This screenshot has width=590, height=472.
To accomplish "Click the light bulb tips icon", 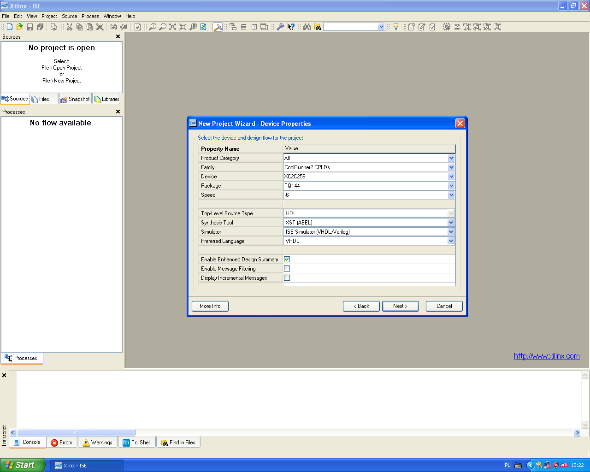I will coord(395,27).
